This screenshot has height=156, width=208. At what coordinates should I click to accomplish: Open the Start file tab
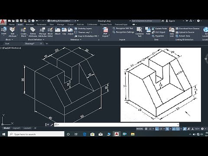pyautogui.click(x=7, y=43)
